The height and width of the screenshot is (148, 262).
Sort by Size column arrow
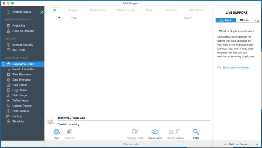[x=191, y=18]
